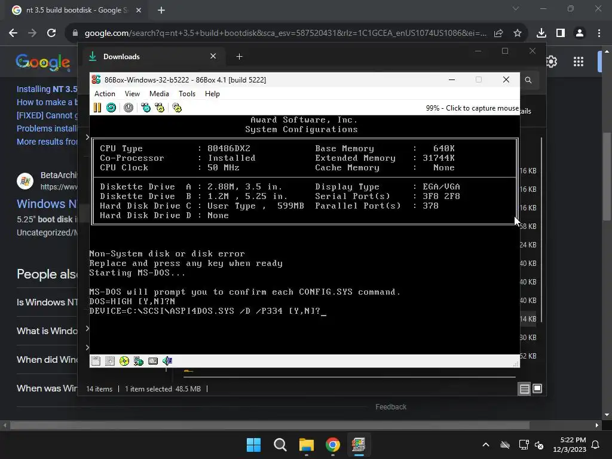Viewport: 612px width, 459px height.
Task: Open 86Box machine settings icon
Action: click(177, 108)
